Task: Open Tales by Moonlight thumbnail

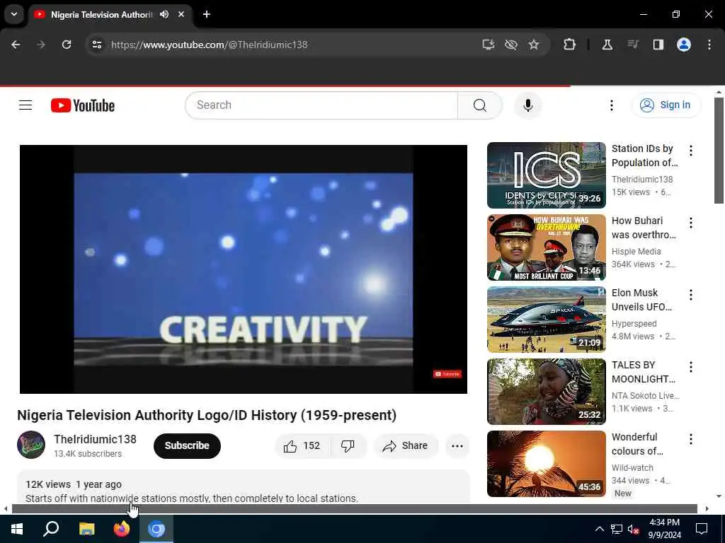Action: click(x=546, y=392)
